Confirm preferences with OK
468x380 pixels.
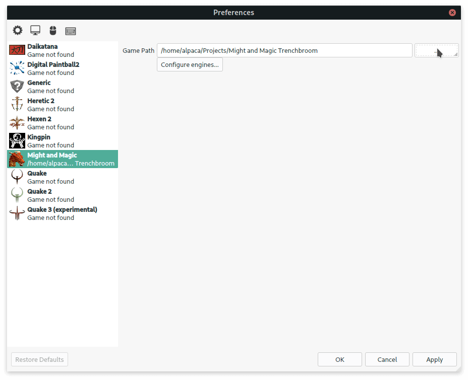(x=339, y=359)
